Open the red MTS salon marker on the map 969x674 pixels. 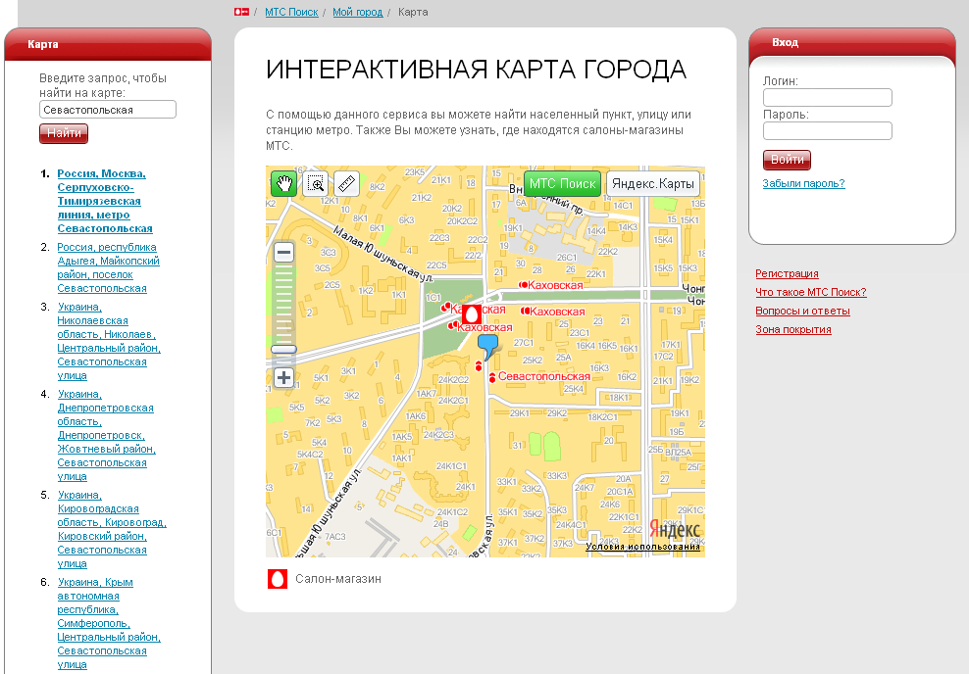point(472,314)
